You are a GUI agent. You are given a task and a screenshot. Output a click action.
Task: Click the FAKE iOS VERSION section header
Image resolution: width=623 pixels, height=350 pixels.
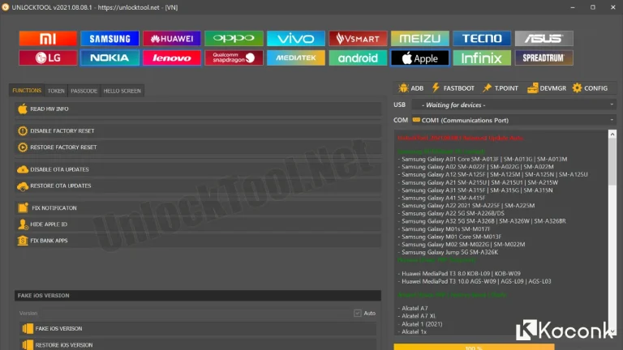198,296
